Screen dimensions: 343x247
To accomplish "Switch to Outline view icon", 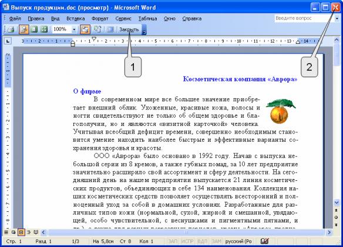I will pyautogui.click(x=28, y=232).
